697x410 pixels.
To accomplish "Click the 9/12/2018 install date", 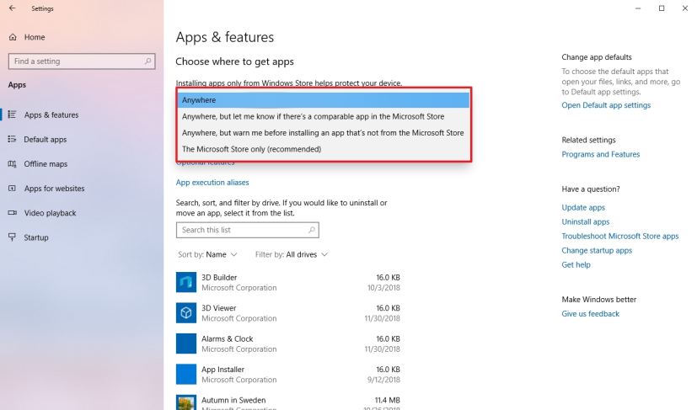I will 383,380.
